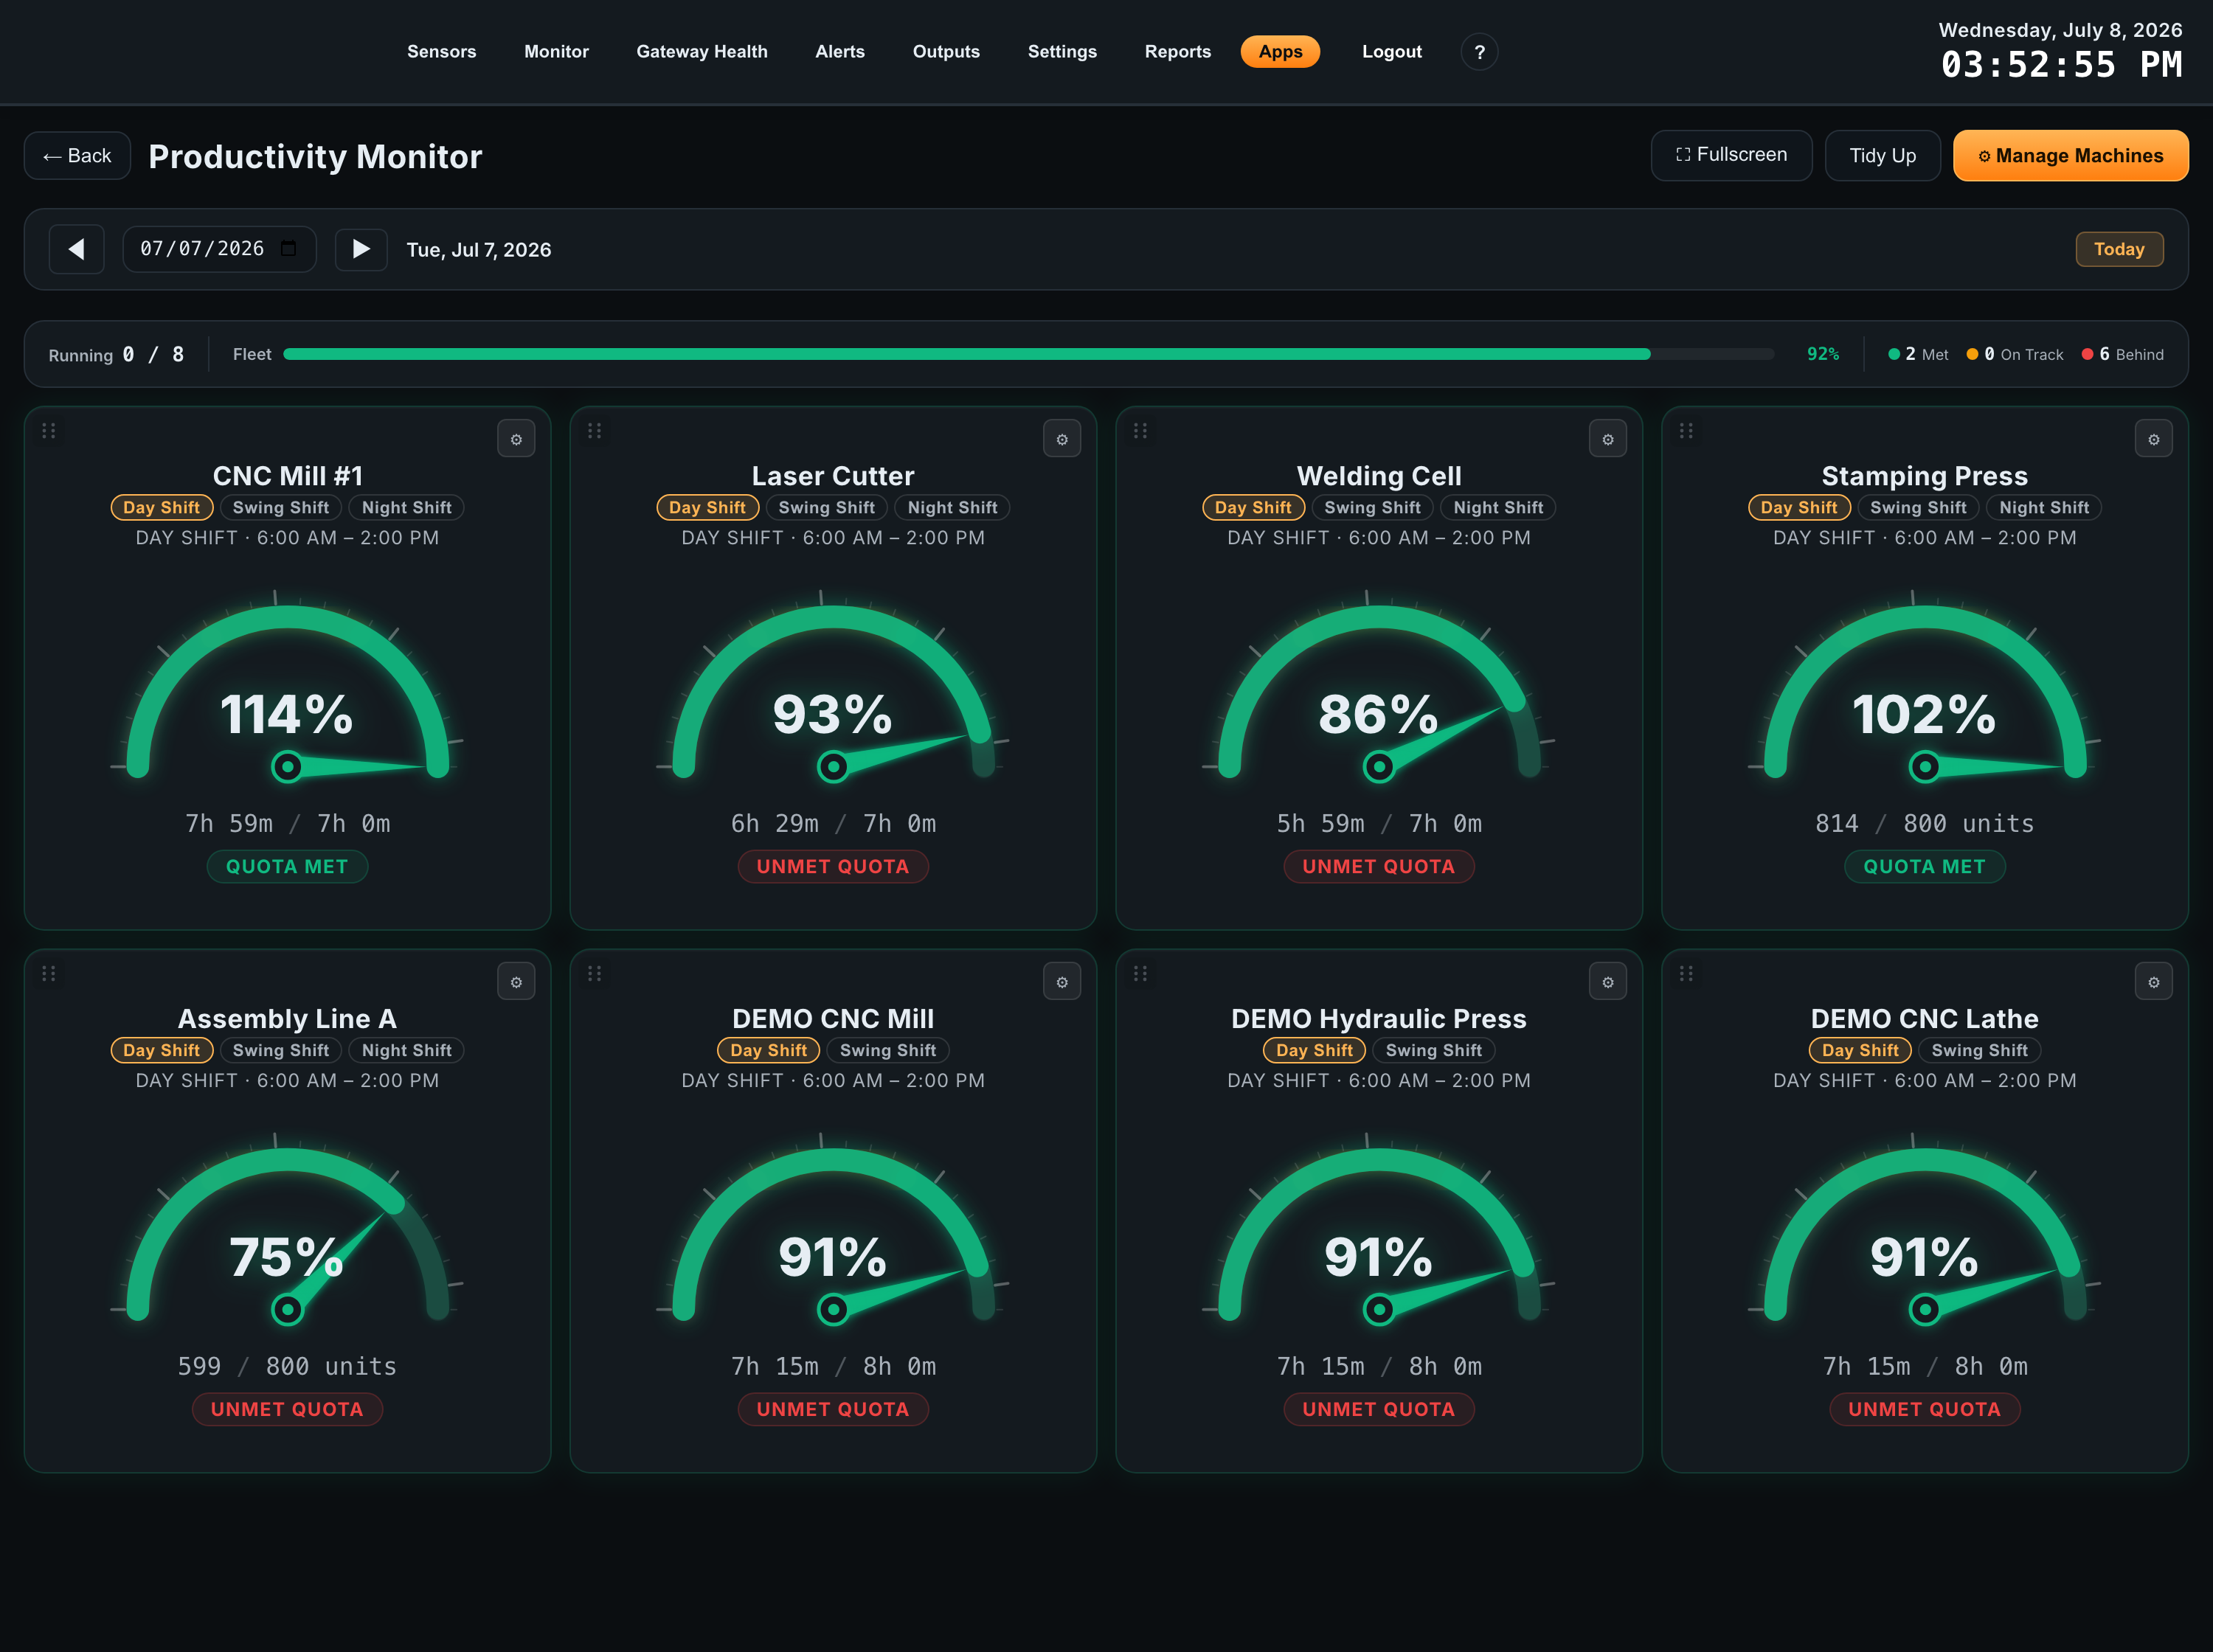Open gear settings on DEMO Hydraulic Press card

pos(1607,982)
